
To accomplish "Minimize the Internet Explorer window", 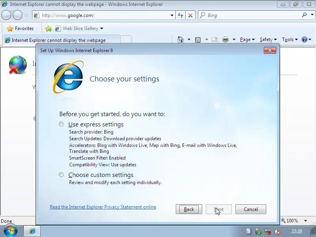I will (x=283, y=4).
